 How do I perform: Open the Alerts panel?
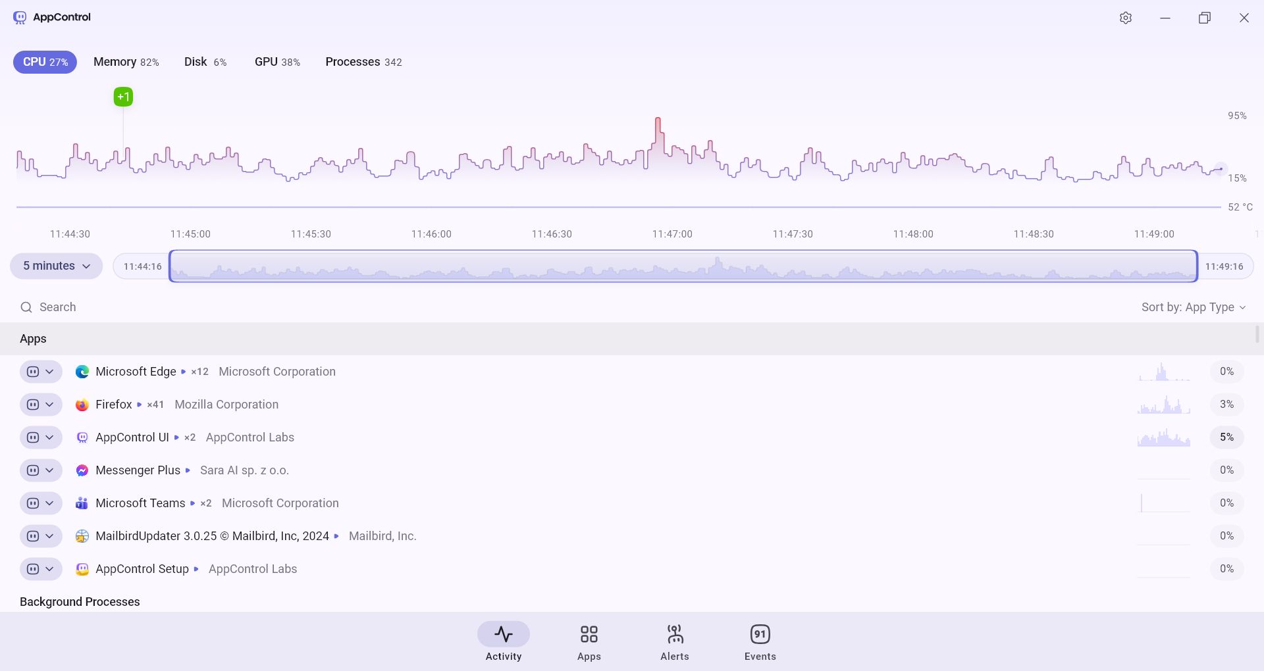tap(674, 641)
